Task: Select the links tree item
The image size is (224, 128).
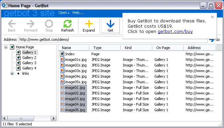Action: [25, 73]
